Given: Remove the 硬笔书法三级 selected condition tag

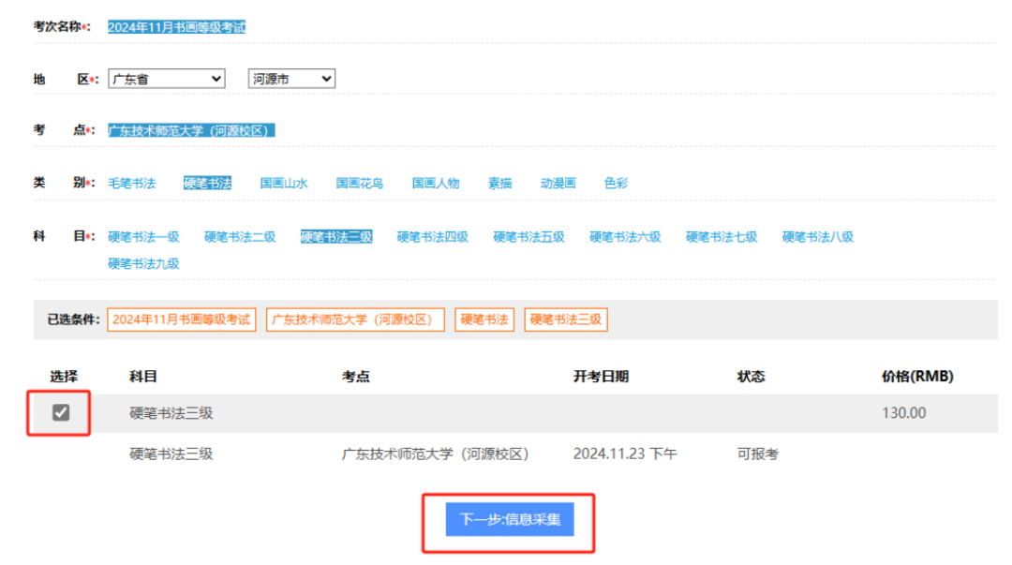Looking at the screenshot, I should coord(566,320).
